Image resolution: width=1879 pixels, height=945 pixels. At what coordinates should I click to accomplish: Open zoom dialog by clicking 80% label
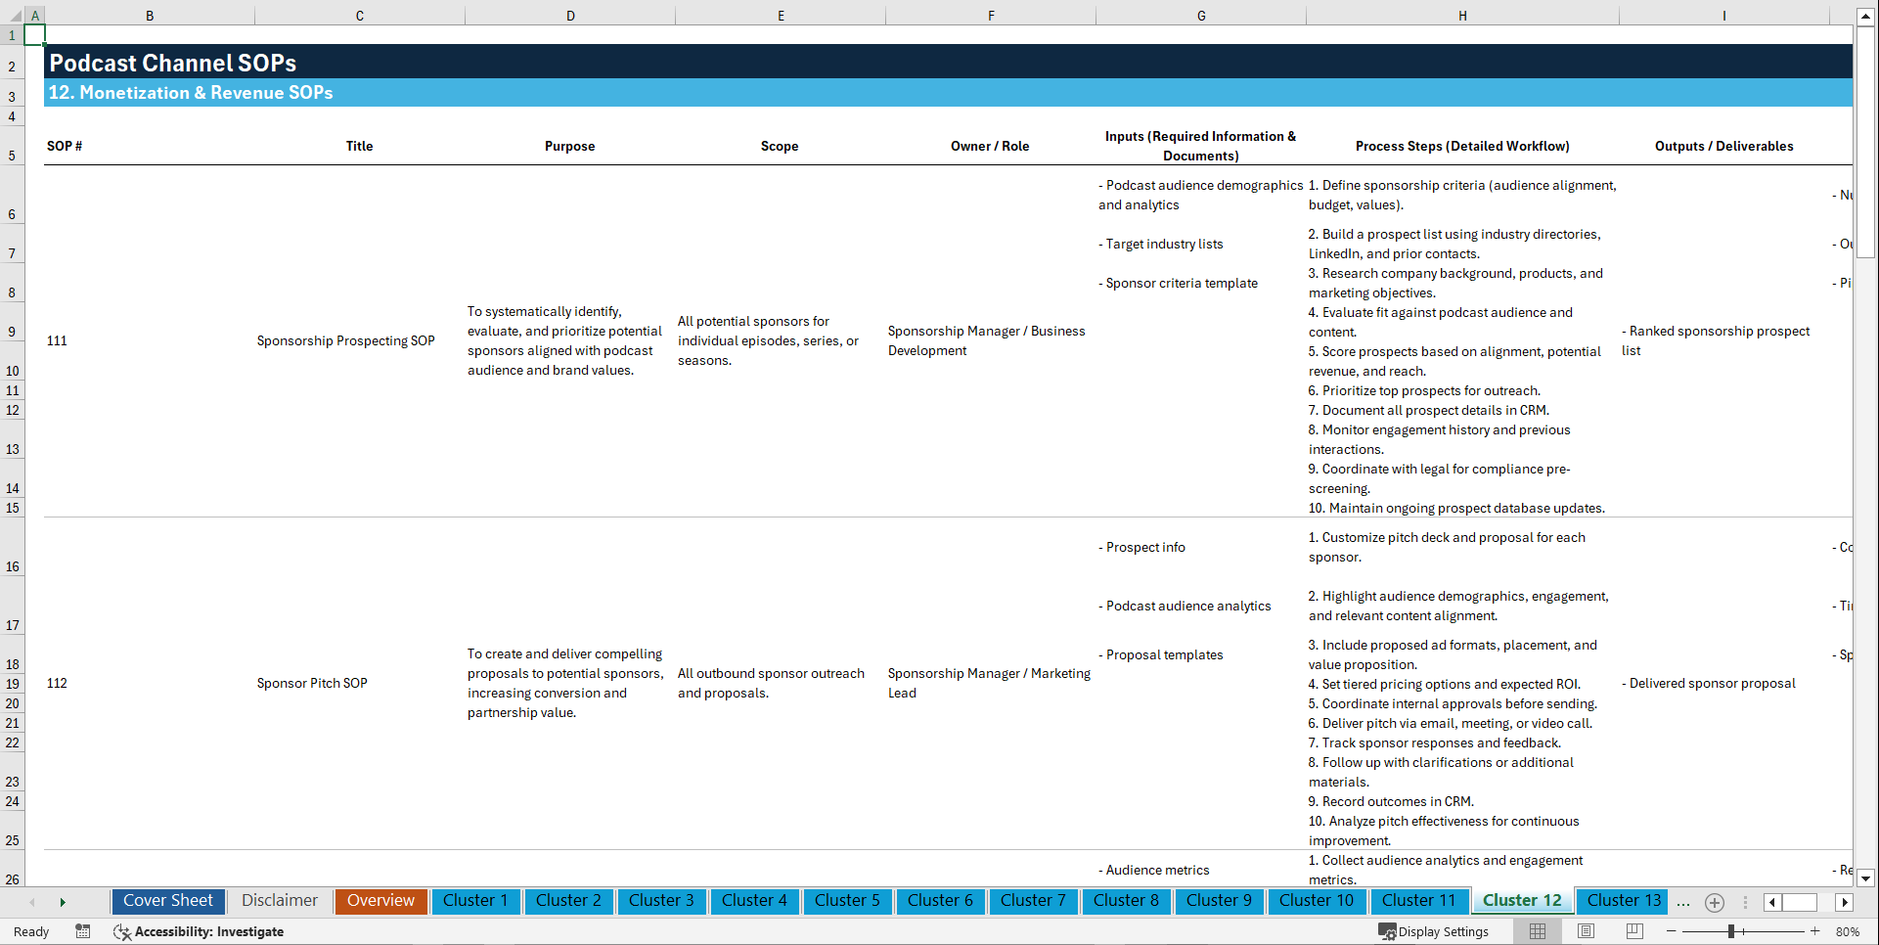click(1848, 931)
